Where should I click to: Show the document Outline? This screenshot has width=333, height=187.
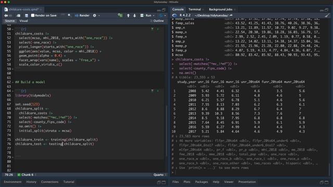point(157,21)
